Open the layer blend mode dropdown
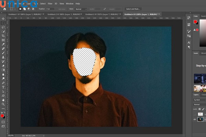 click(199, 104)
